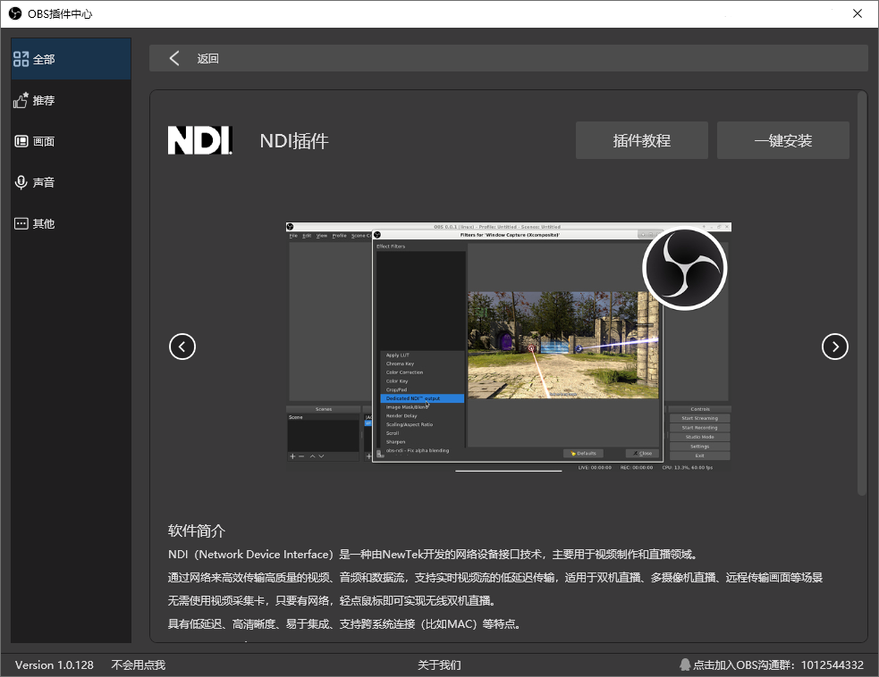Click the bell icon near OBS沟通群

tap(684, 664)
